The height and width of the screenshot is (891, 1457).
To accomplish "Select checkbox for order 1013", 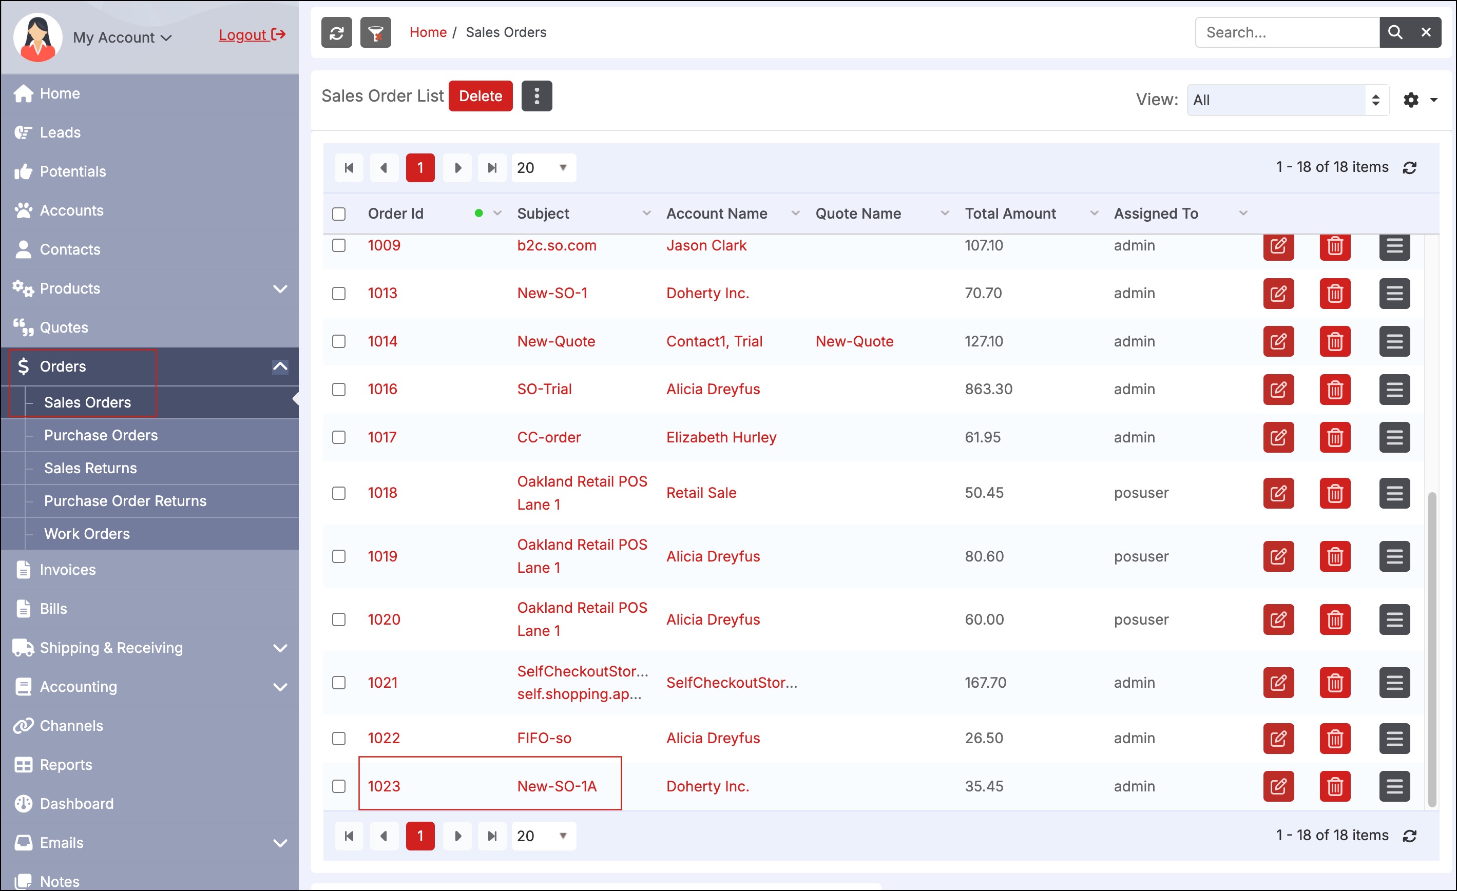I will coord(339,293).
